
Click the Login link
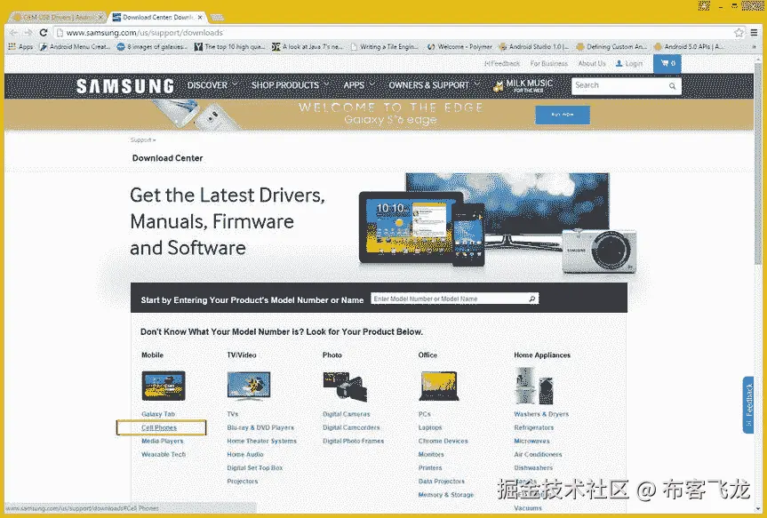coord(629,64)
